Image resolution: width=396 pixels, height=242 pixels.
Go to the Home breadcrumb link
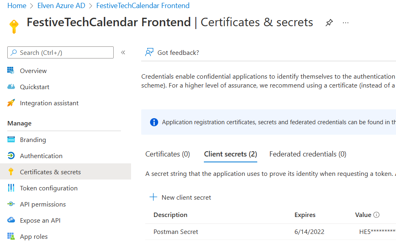coord(17,6)
